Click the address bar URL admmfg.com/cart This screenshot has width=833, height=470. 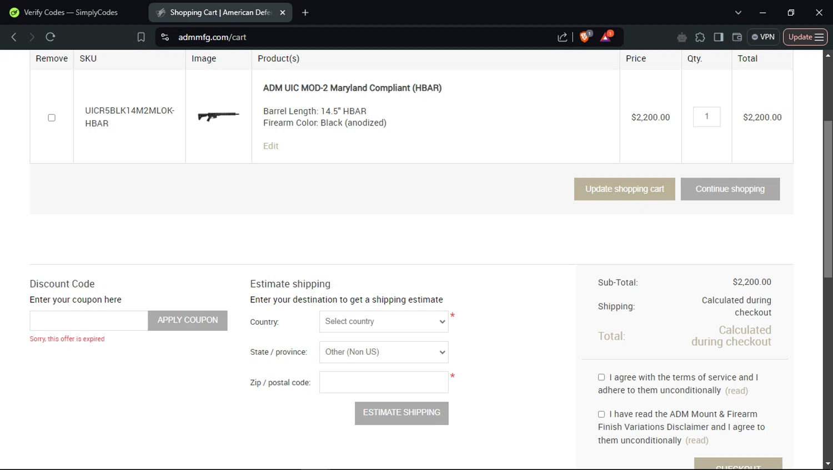coord(212,37)
